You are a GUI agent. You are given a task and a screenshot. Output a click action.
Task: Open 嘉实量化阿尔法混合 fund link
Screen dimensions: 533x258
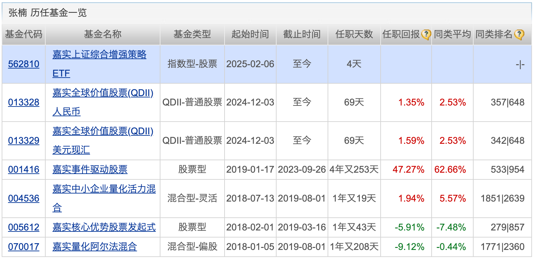tap(95, 247)
